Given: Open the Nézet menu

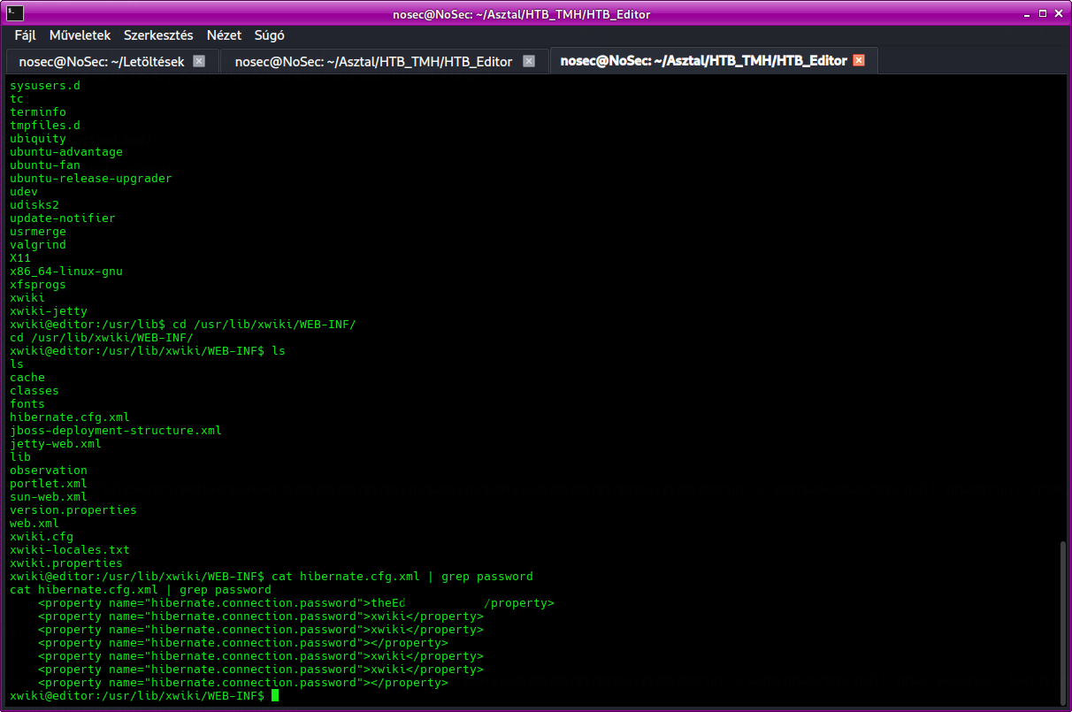Looking at the screenshot, I should pyautogui.click(x=224, y=35).
